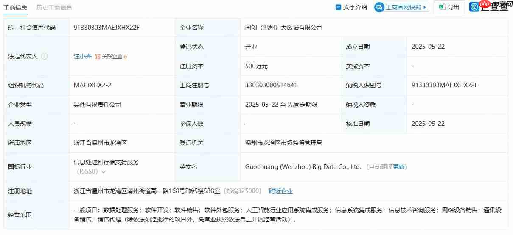
Task: Click organization code MAEJXHX2-2
Action: 93,85
